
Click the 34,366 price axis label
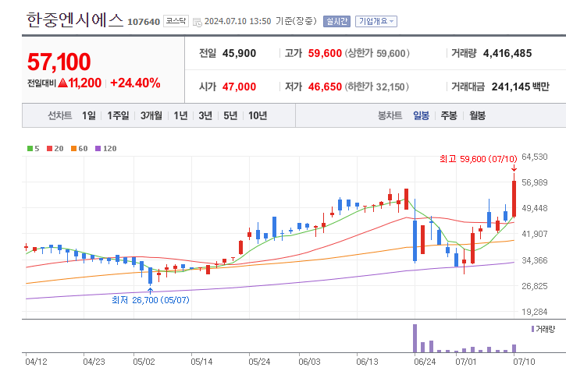point(535,260)
